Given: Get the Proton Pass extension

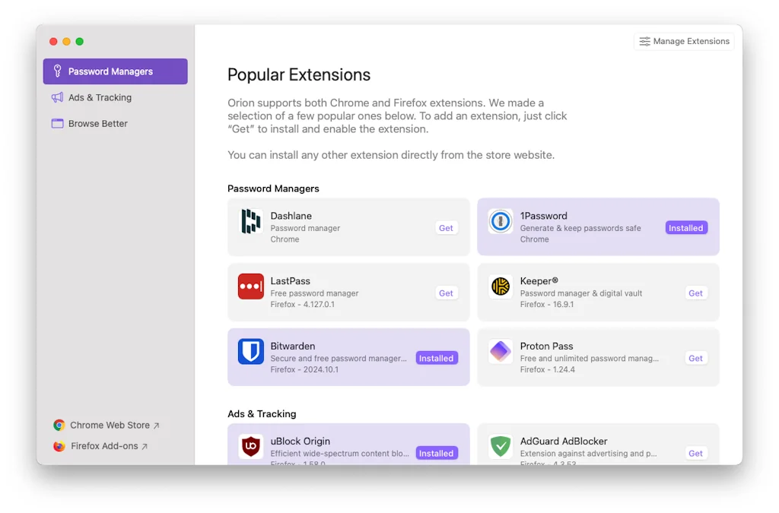Looking at the screenshot, I should coord(695,359).
